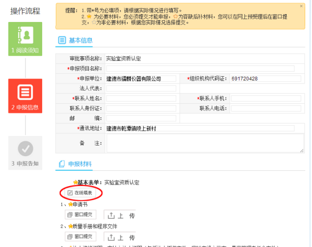The width and height of the screenshot is (312, 247).
Task: Open the 基本信息 section tab
Action: pyautogui.click(x=74, y=41)
